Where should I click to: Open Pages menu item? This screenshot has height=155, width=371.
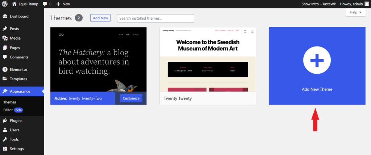22,48
